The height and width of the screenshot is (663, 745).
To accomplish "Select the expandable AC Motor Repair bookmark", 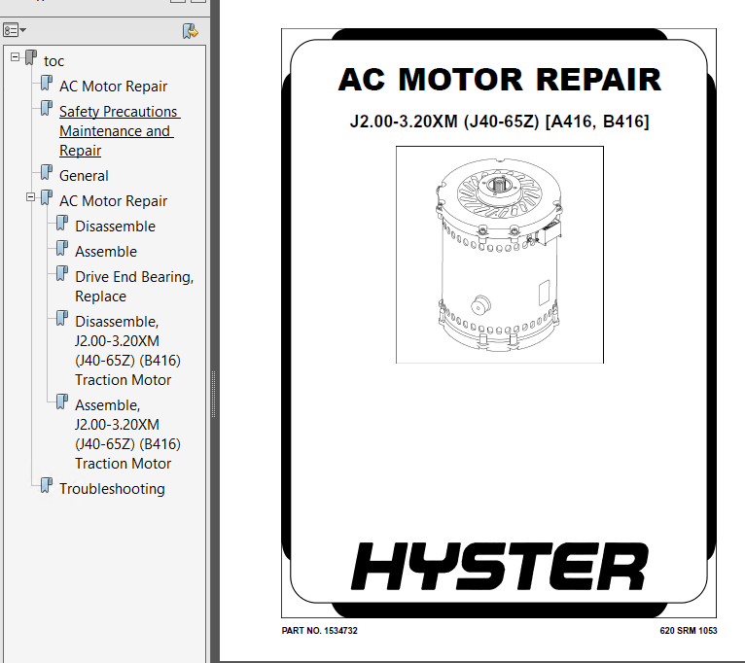I will (x=113, y=201).
